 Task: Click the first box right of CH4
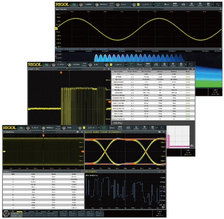[63, 214]
